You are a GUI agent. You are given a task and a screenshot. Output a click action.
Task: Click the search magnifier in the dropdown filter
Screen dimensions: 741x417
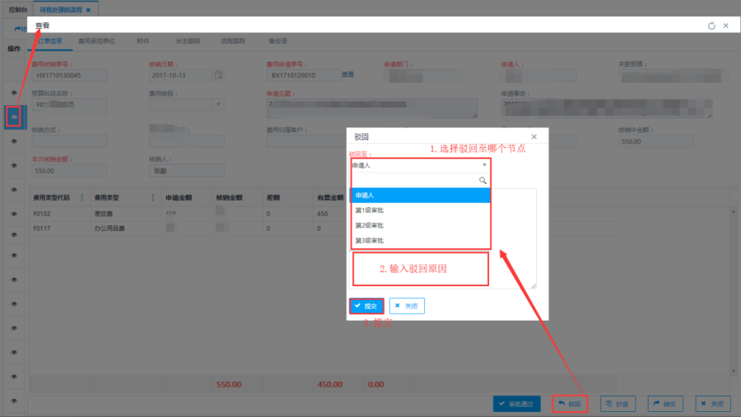(x=482, y=180)
